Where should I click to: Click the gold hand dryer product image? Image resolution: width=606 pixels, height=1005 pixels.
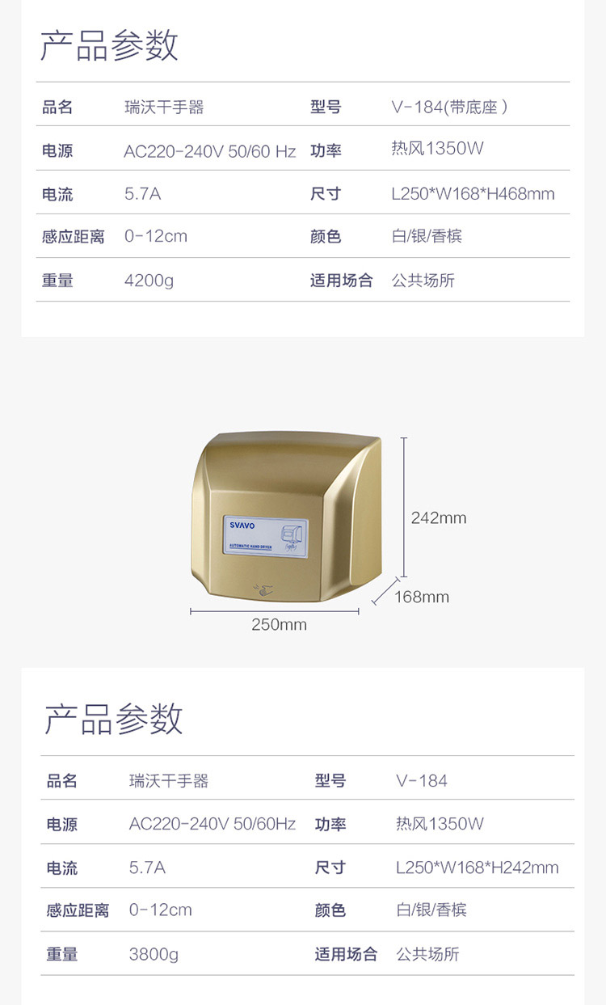[x=287, y=517]
